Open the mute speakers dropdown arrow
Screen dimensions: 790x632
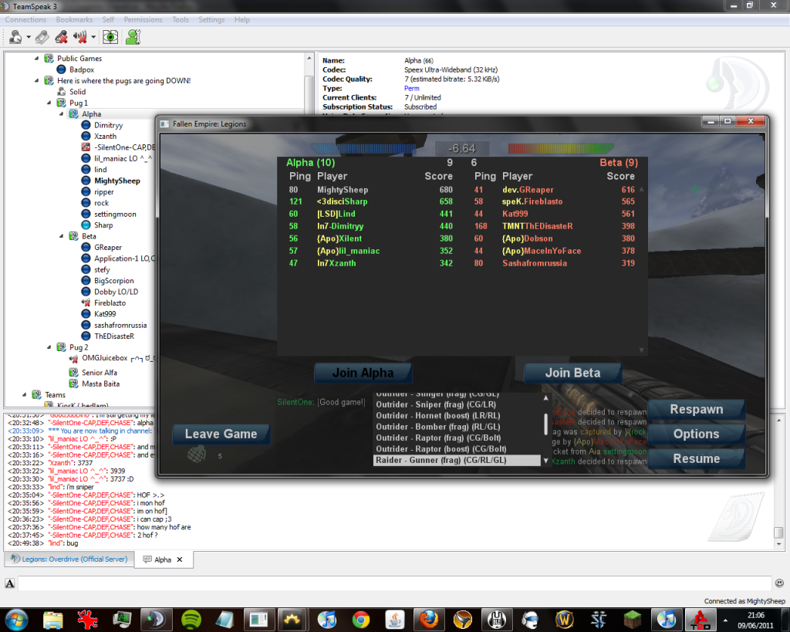93,37
